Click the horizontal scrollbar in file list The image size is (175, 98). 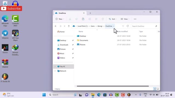pos(113,86)
